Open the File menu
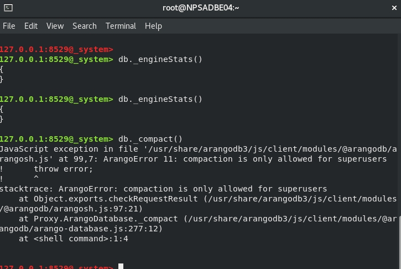The height and width of the screenshot is (269, 401). (x=9, y=26)
